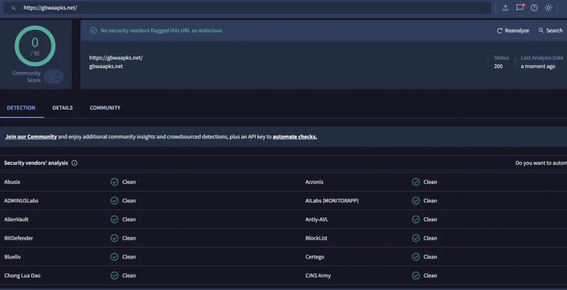Select the Chong Lua Dao vendor name
Image resolution: width=567 pixels, height=290 pixels.
coord(22,276)
